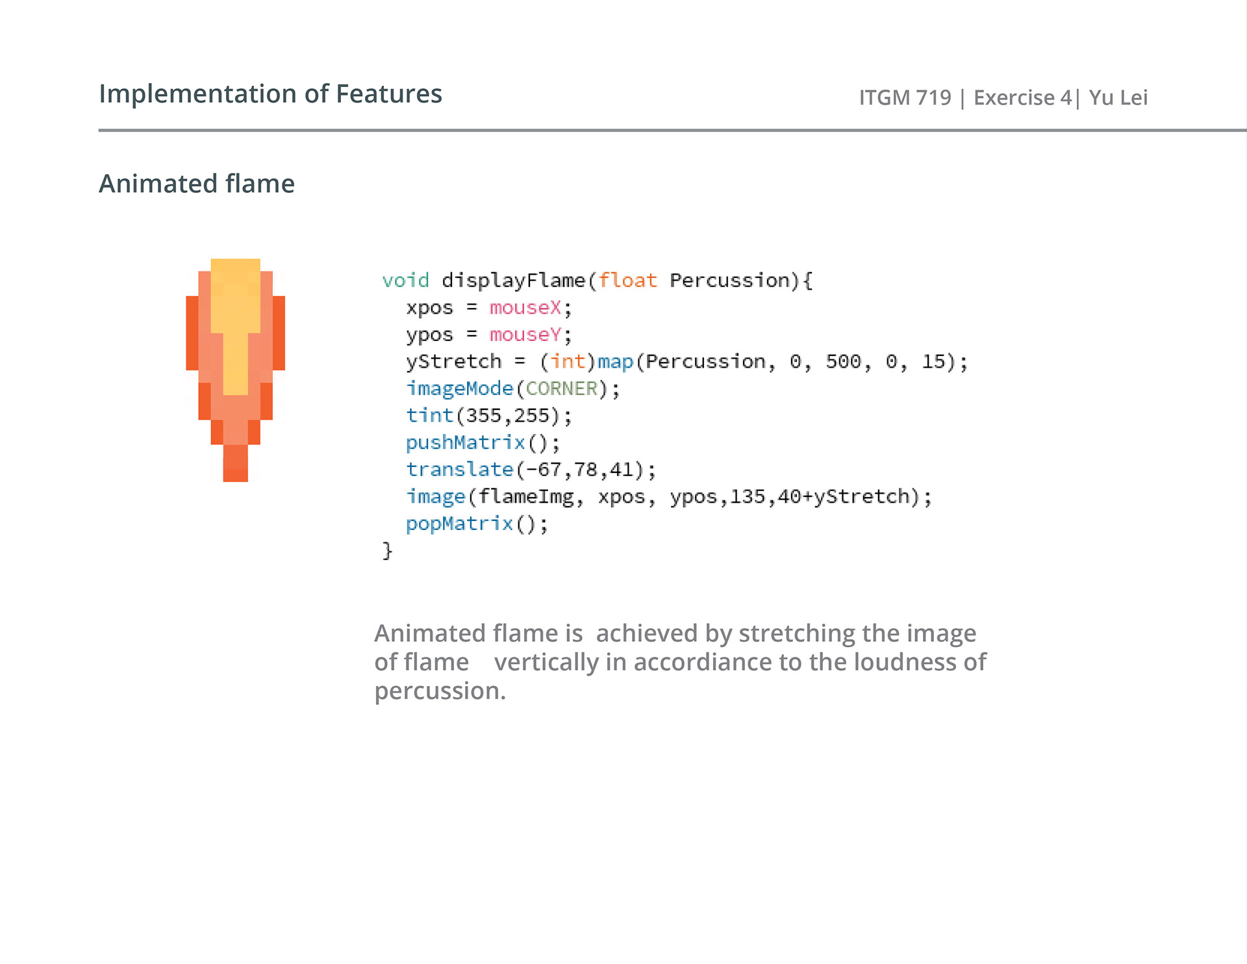Click the "void displayFlame" function declaration line
The height and width of the screenshot is (964, 1247).
point(596,281)
